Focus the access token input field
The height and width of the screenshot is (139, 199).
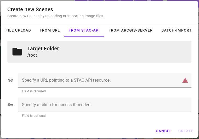pos(105,105)
